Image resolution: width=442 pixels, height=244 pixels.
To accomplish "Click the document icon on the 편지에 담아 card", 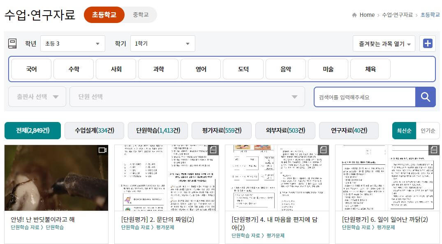I will pos(323,150).
